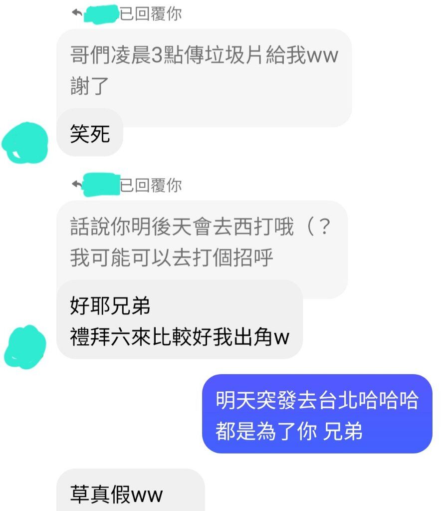441x511 pixels.
Task: Tap the 都是為了你 兄弟 line
Action: click(288, 431)
